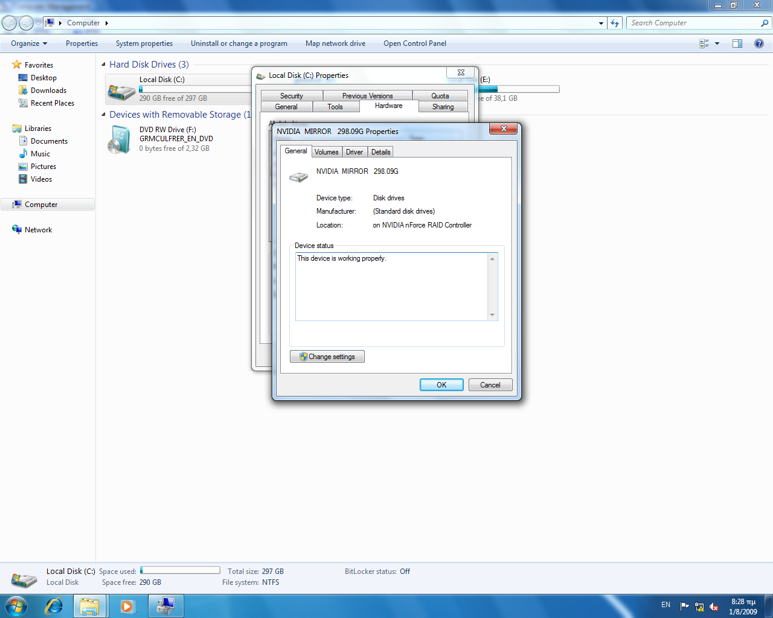The width and height of the screenshot is (773, 618).
Task: Select Desktop in Favorites
Action: click(43, 78)
